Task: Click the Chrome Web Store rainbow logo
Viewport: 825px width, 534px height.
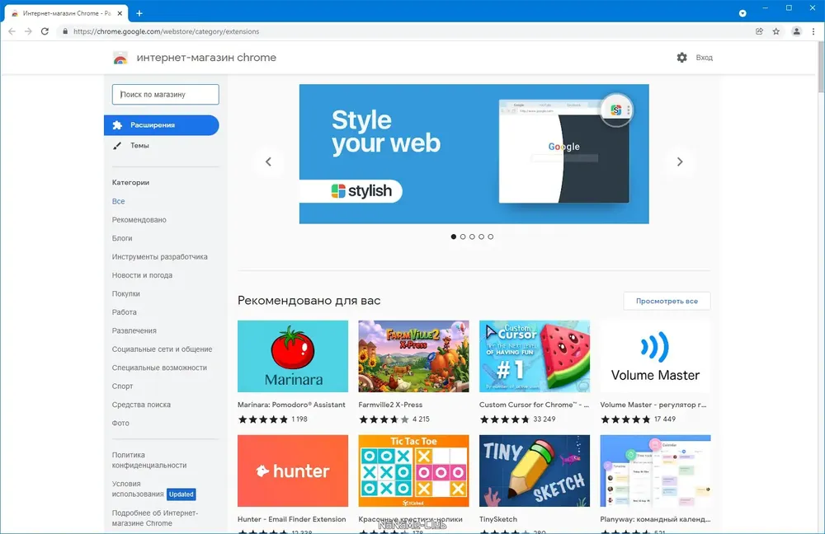Action: (120, 58)
